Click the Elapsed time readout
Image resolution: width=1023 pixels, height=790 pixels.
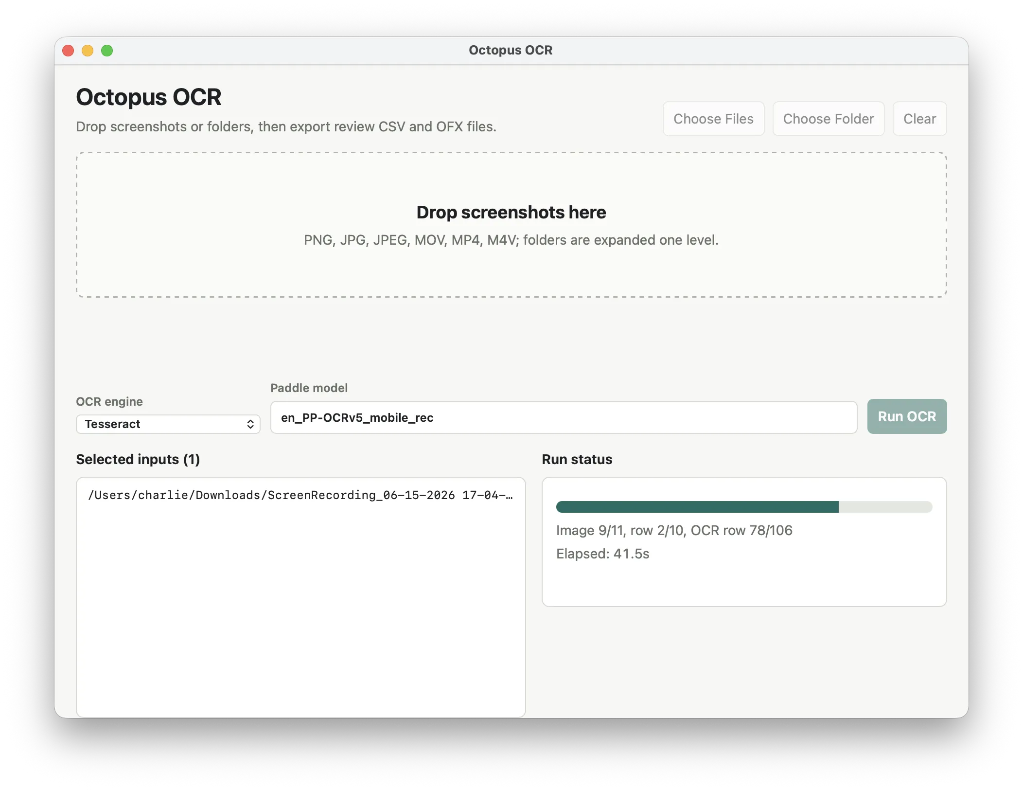[x=602, y=554]
